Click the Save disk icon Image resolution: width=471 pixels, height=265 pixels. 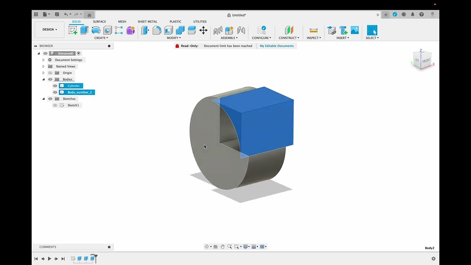click(x=57, y=14)
